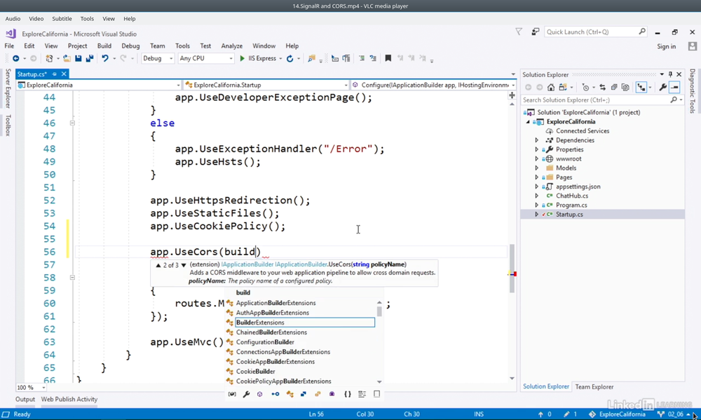Click the browser refresh icon in toolbar
701x420 pixels.
coord(290,59)
